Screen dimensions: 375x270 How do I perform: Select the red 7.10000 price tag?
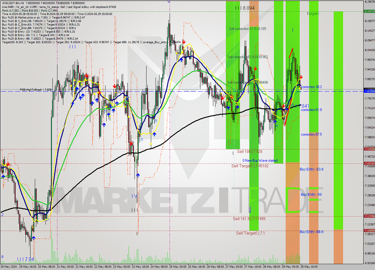(369, 231)
